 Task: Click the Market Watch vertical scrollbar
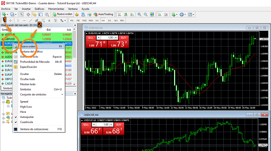[74, 57]
